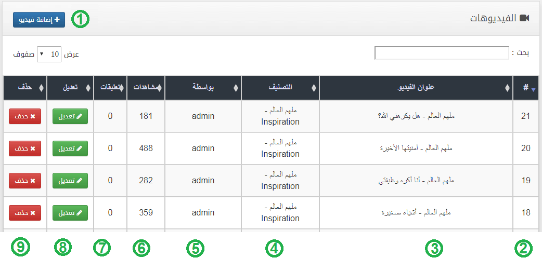Viewport: 542px width, 271px height.
Task: Click admin in video 21 row
Action: tap(203, 116)
